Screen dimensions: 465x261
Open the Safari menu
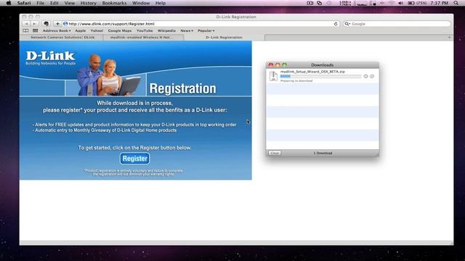pos(24,3)
